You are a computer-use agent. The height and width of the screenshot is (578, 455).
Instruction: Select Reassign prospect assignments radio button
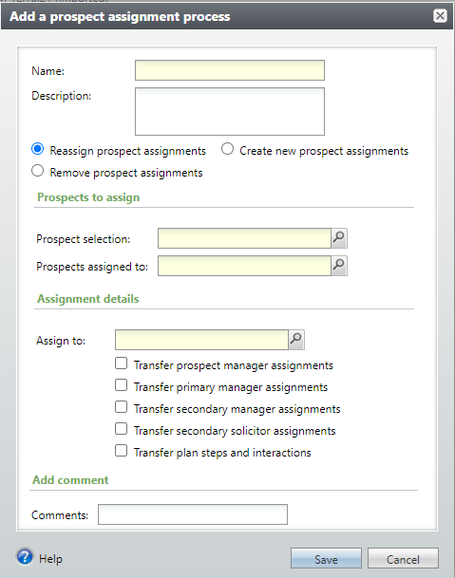(38, 149)
